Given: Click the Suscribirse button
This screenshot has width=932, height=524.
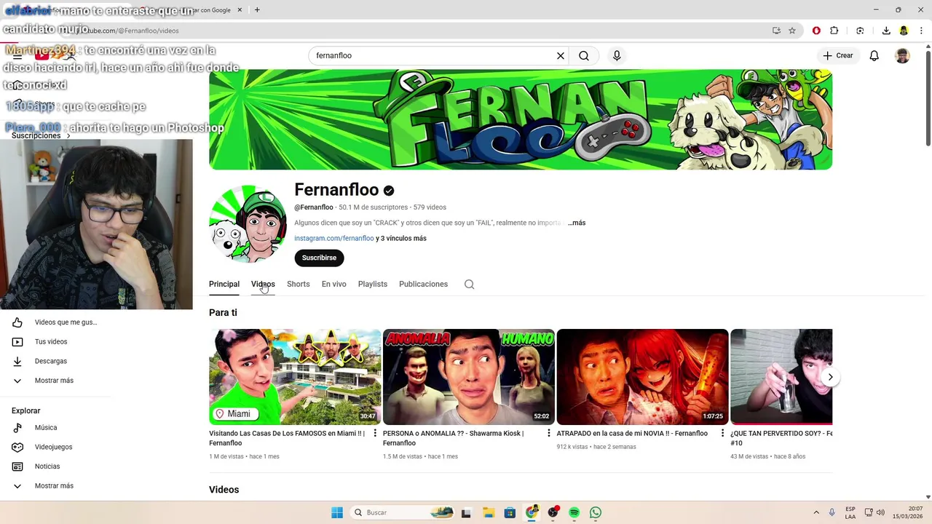Looking at the screenshot, I should (319, 258).
